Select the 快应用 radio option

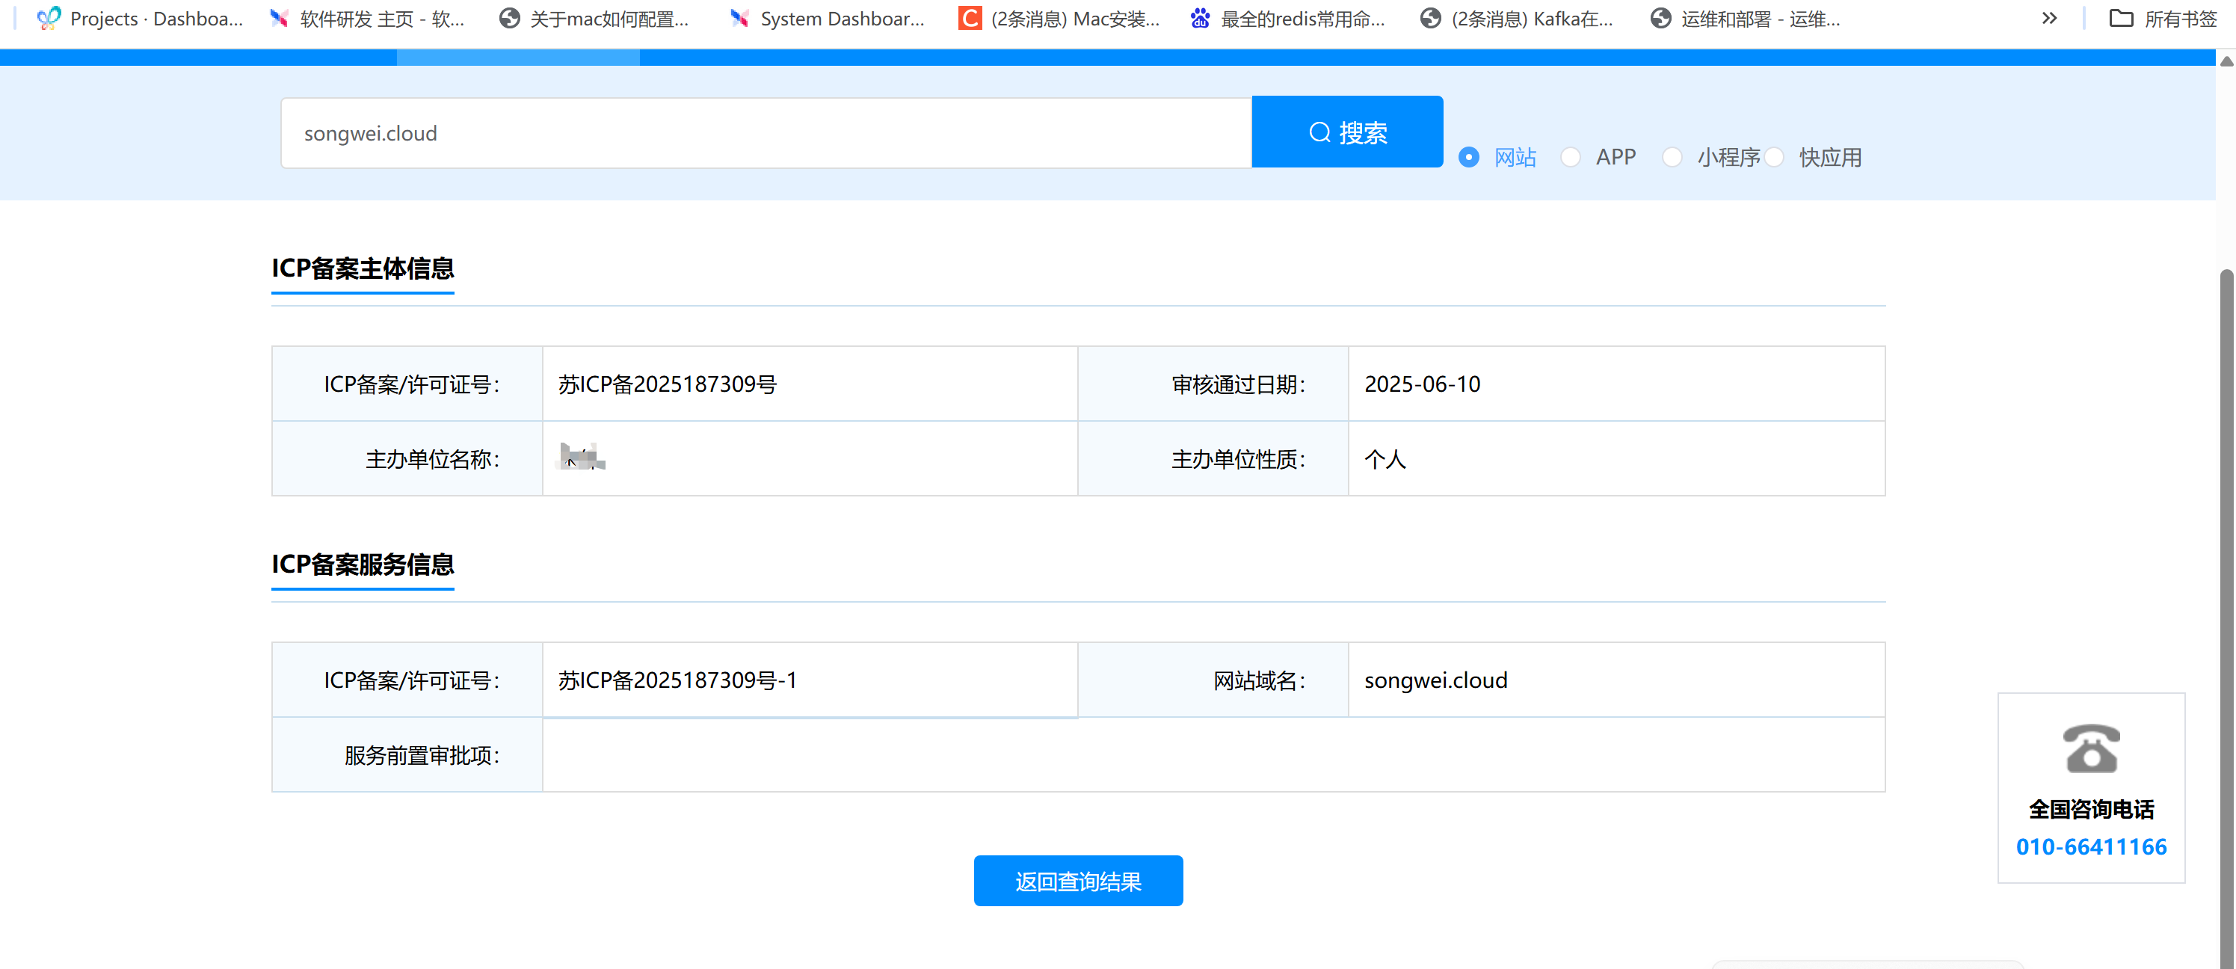coord(1774,157)
